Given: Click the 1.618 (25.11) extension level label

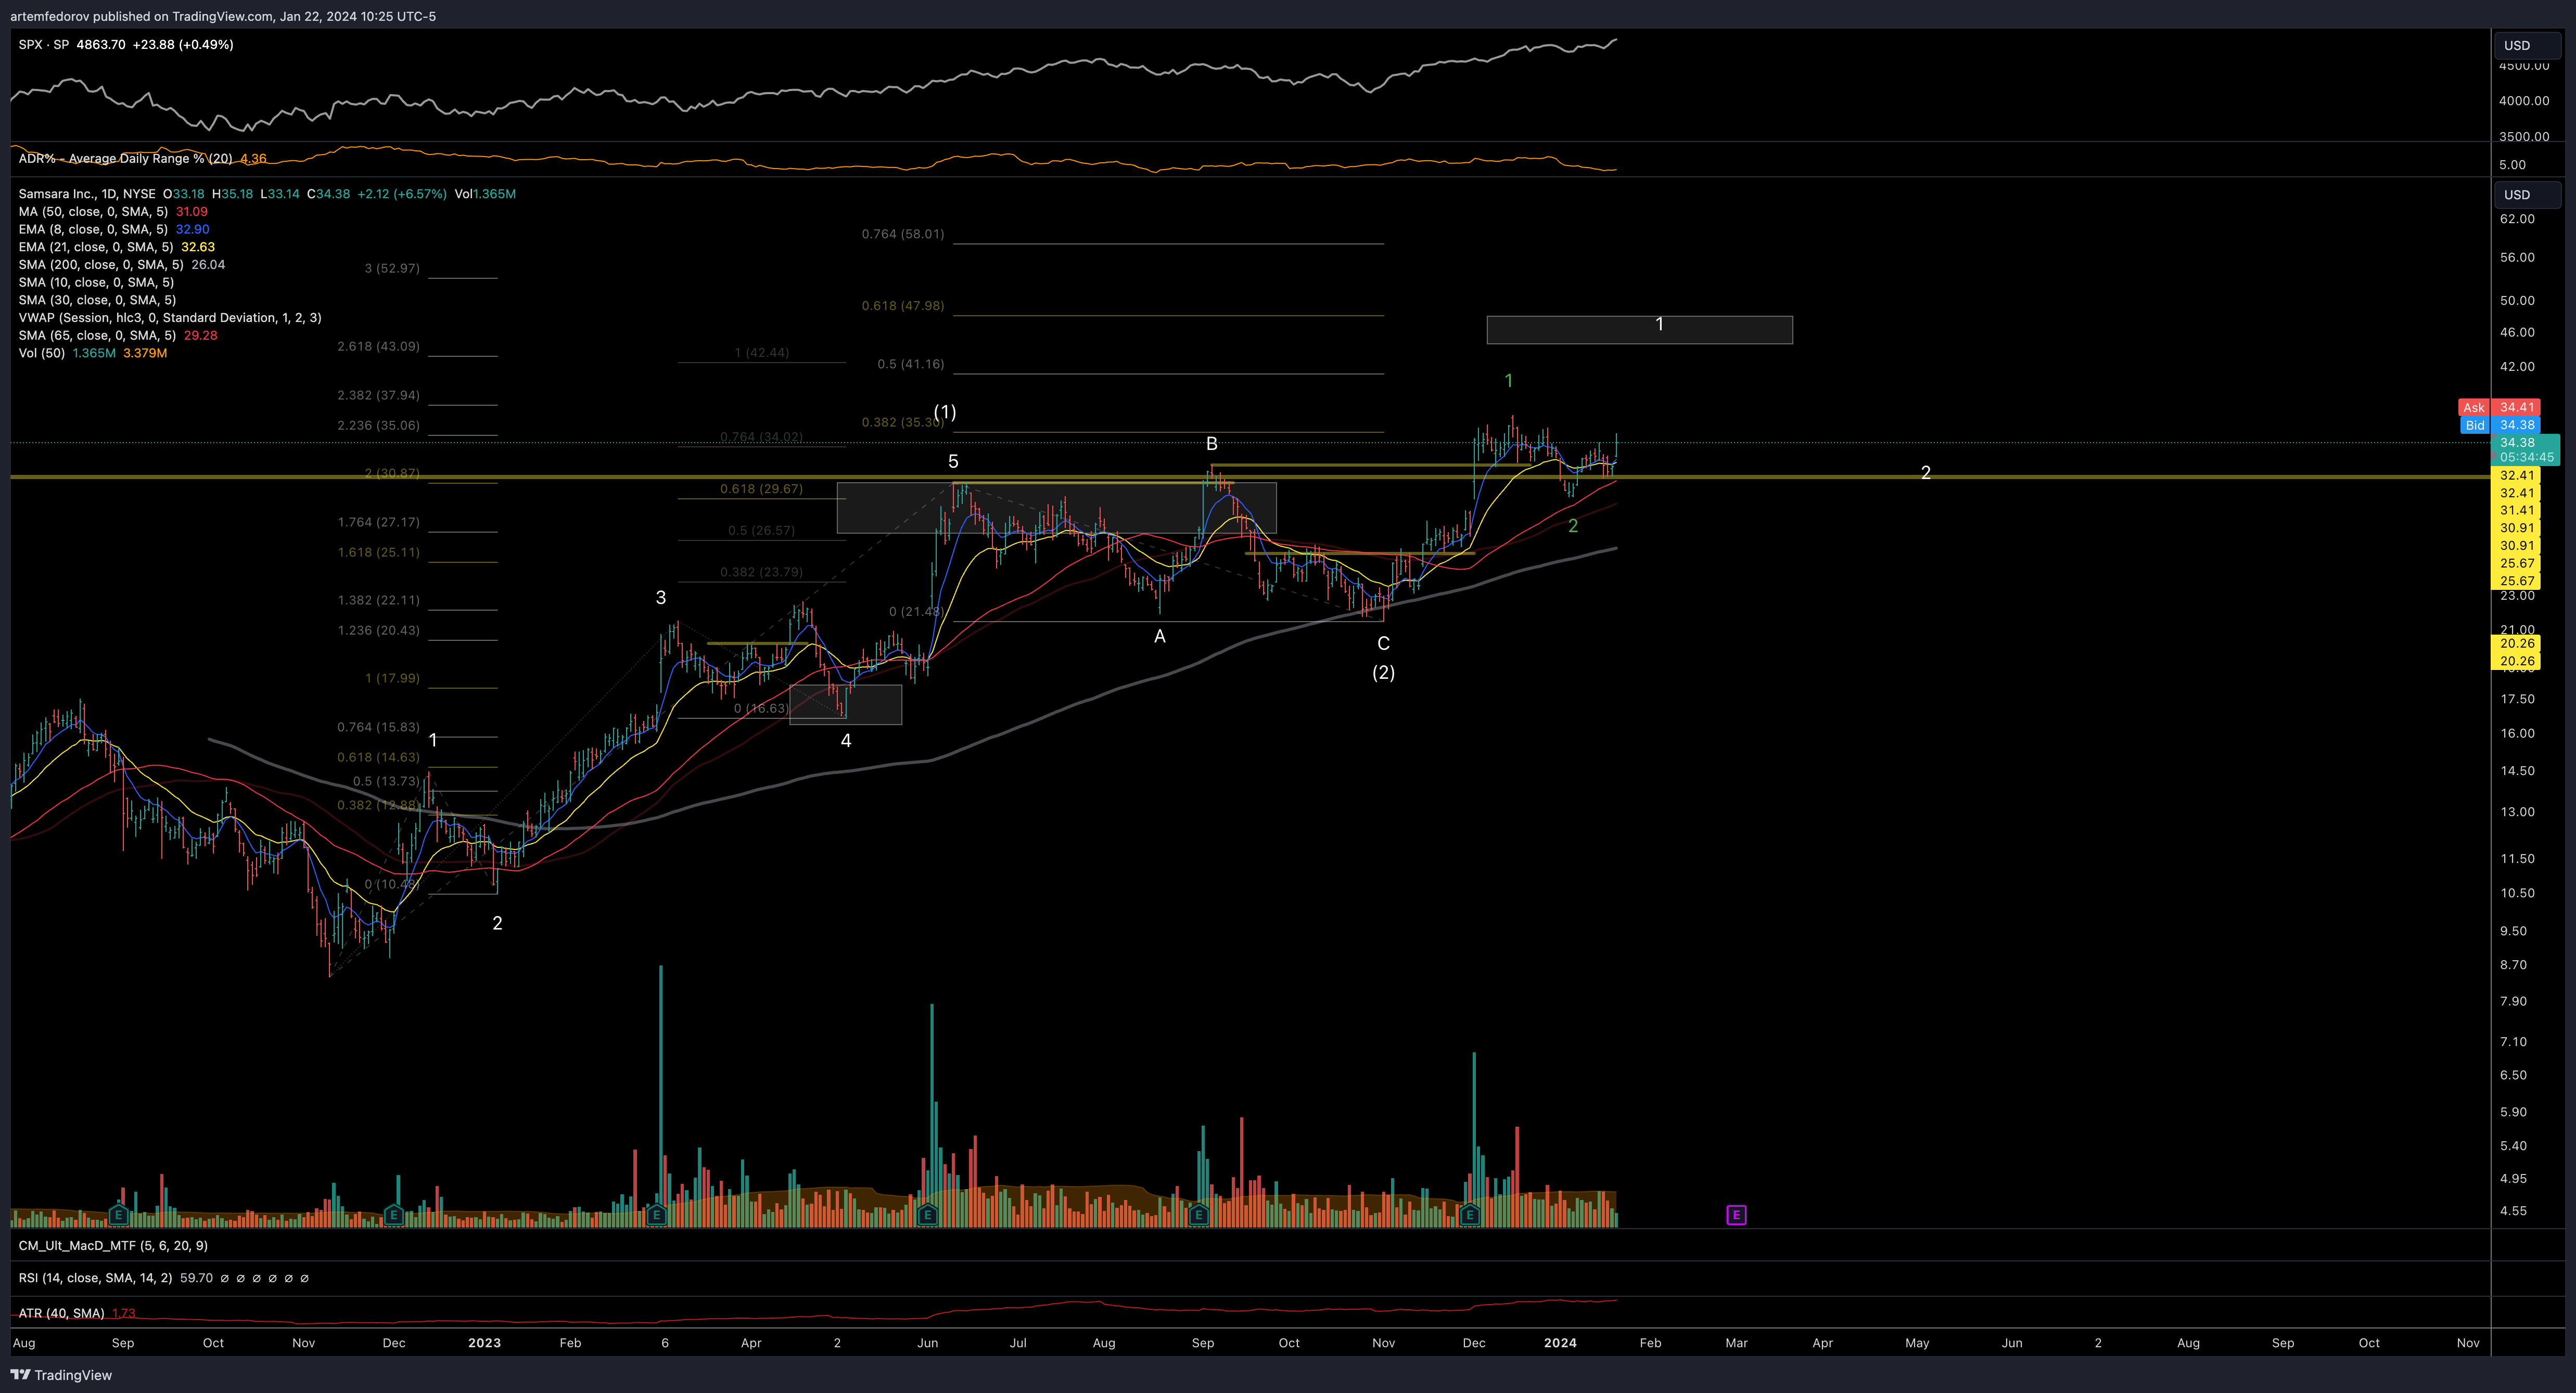Looking at the screenshot, I should point(379,552).
